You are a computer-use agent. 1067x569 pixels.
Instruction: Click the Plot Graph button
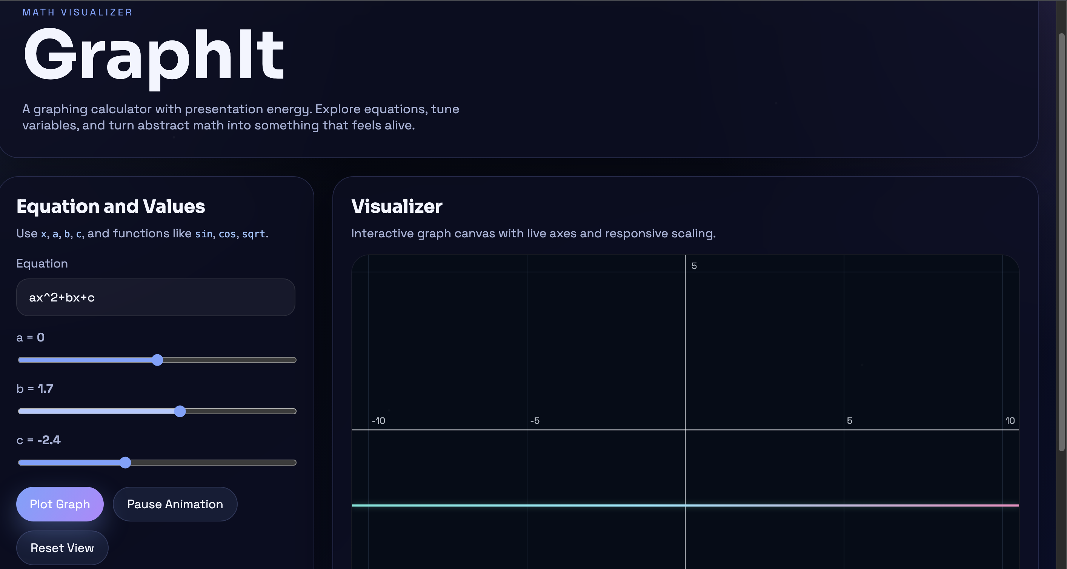60,504
